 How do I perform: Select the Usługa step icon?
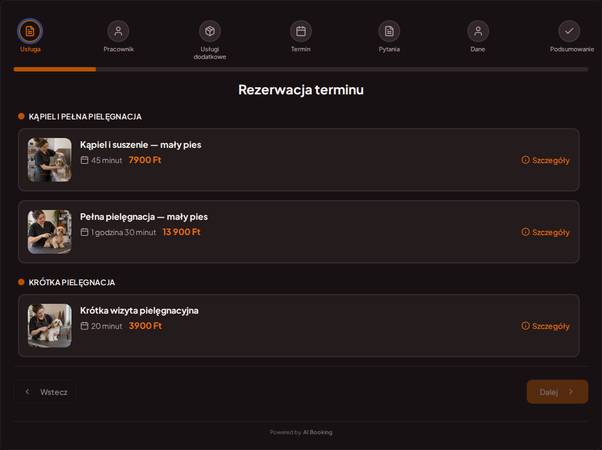coord(30,31)
